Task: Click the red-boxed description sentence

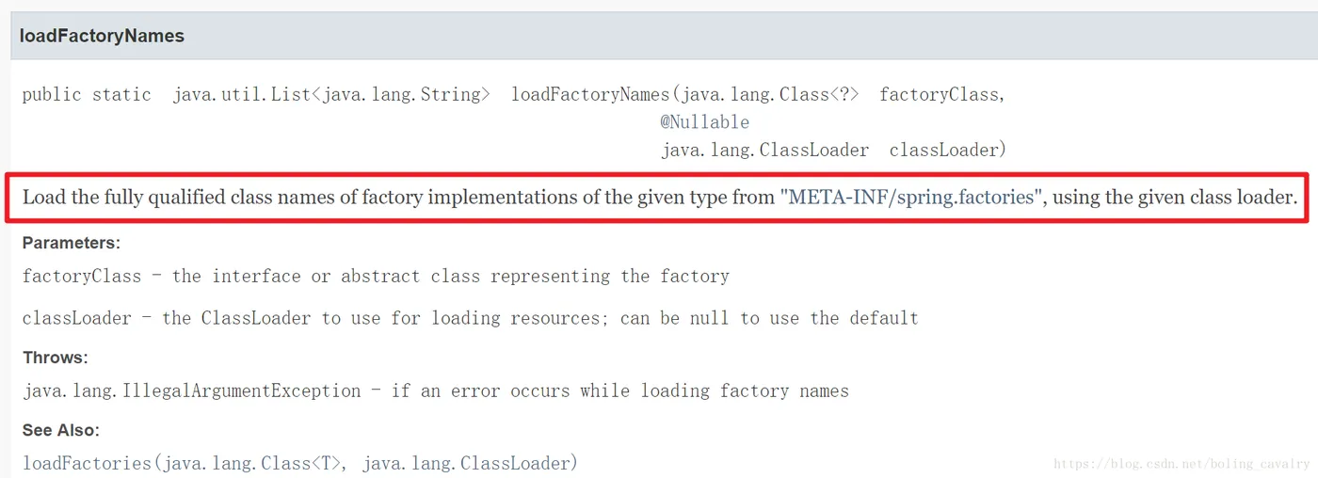Action: (657, 198)
